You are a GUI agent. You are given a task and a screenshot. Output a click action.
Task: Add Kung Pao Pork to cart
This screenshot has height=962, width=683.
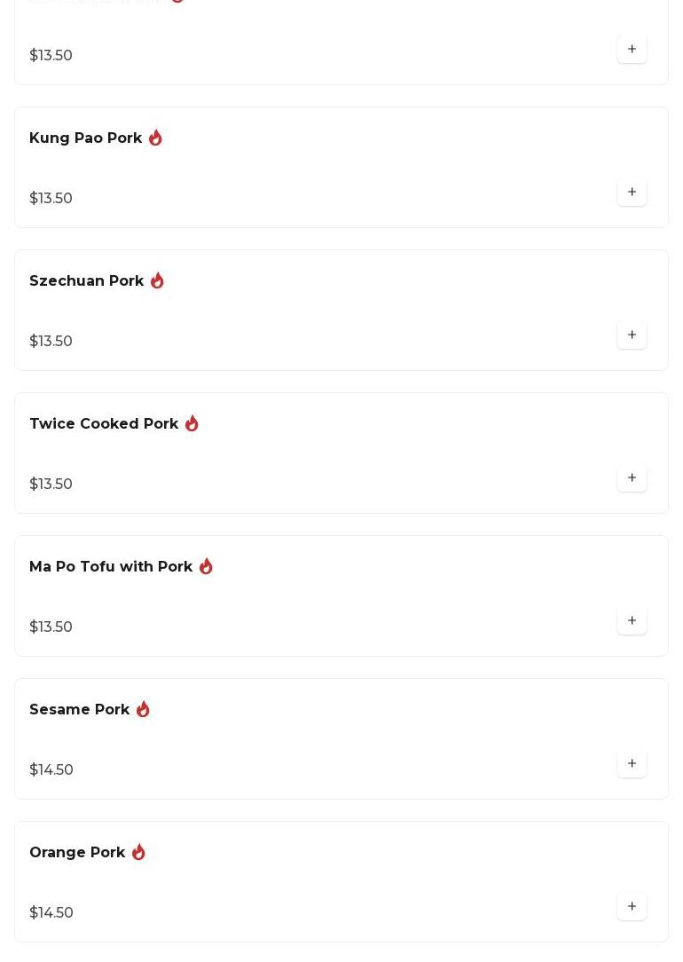[x=632, y=192]
